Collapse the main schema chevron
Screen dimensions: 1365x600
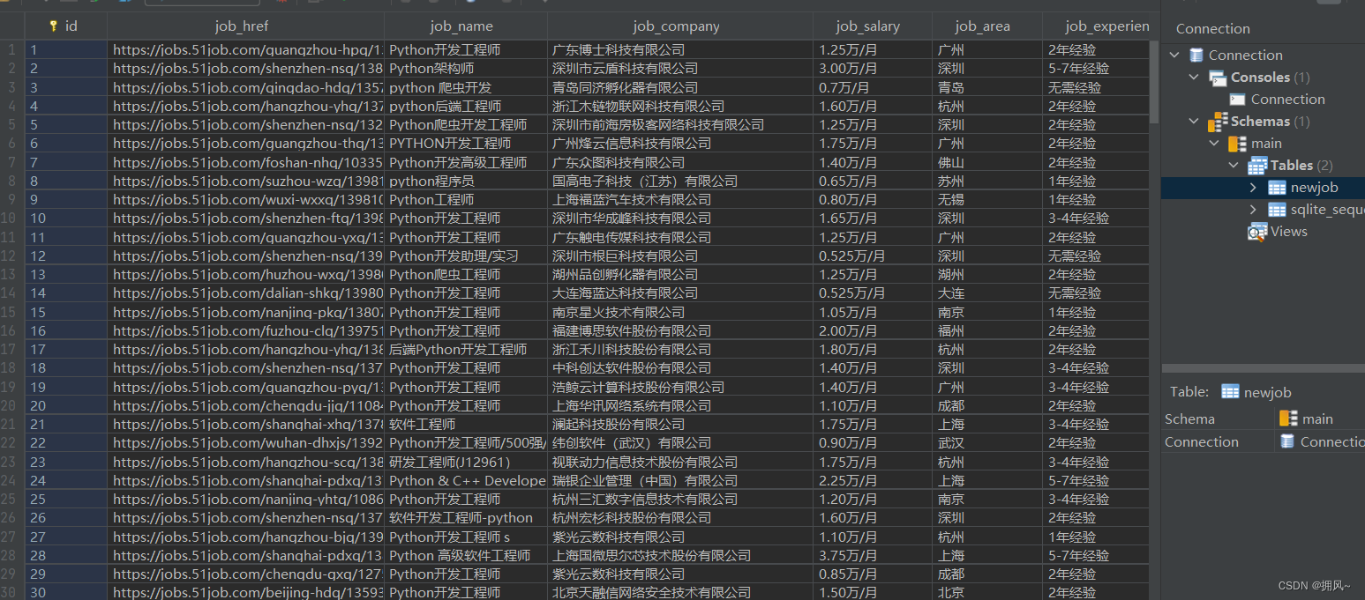pyautogui.click(x=1214, y=144)
